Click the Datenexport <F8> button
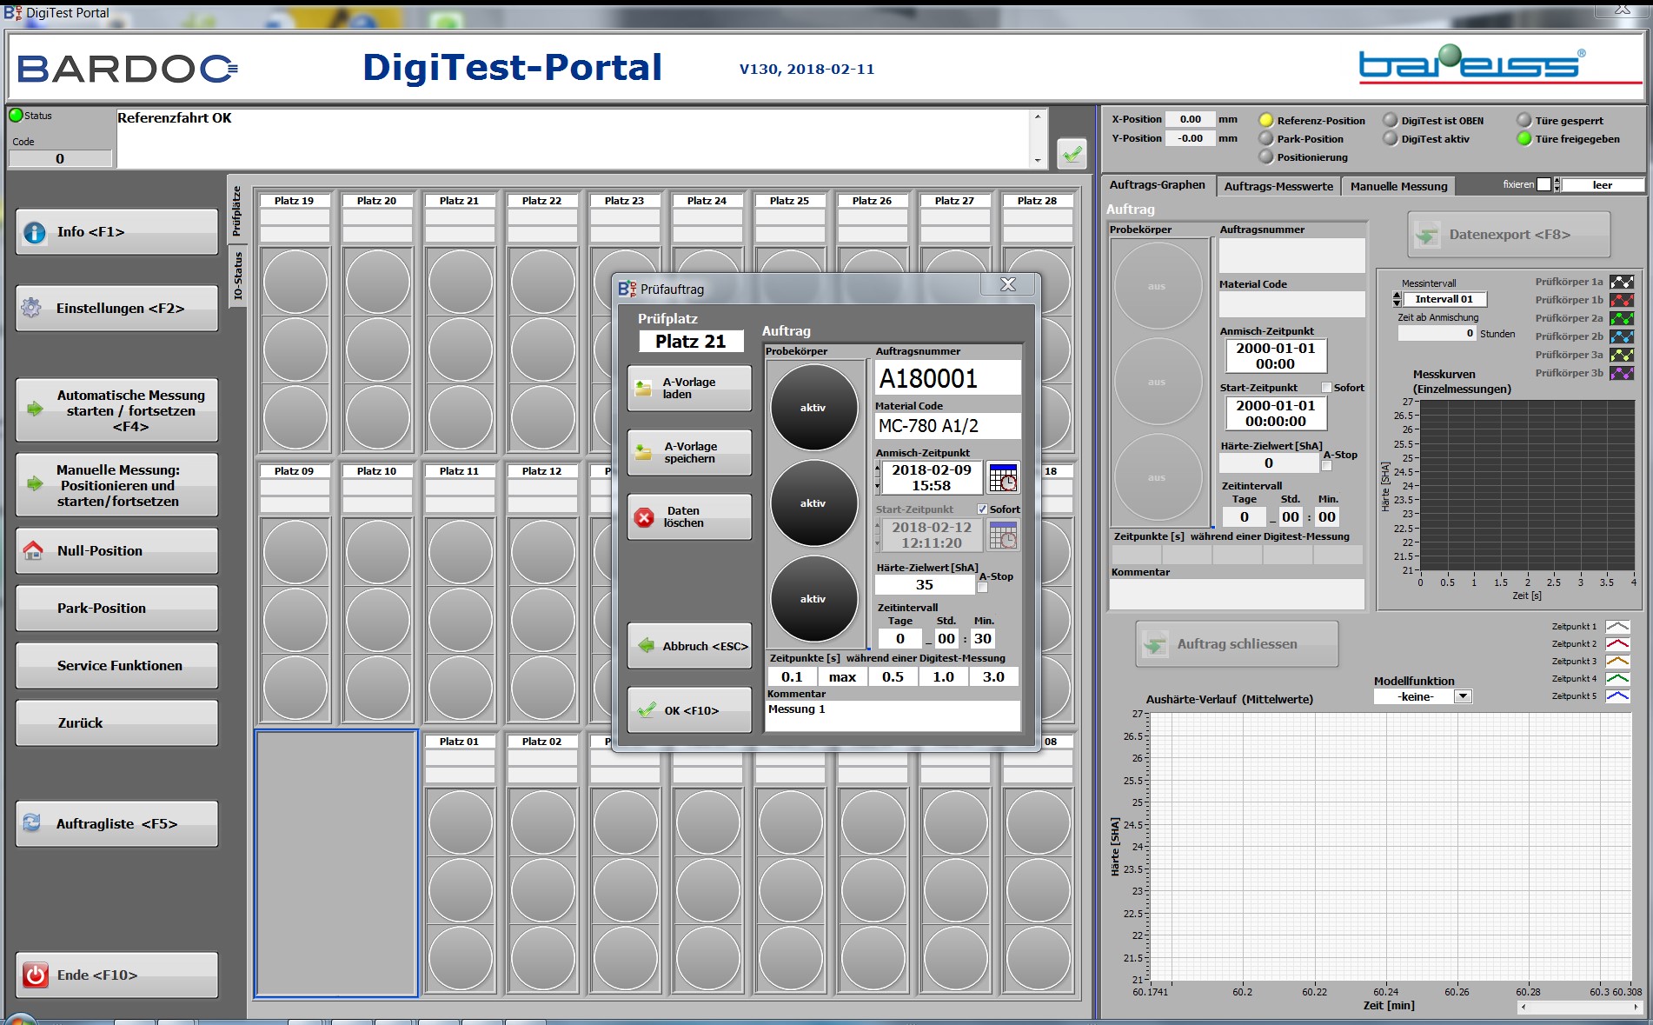The width and height of the screenshot is (1653, 1025). (1509, 235)
